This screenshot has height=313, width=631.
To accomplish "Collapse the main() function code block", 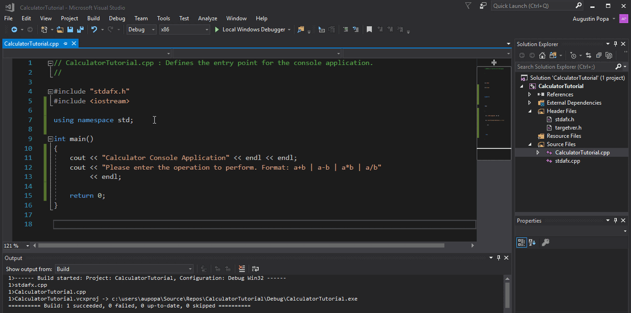I will click(50, 139).
